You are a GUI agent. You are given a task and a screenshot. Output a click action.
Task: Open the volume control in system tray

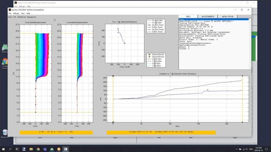246,149
